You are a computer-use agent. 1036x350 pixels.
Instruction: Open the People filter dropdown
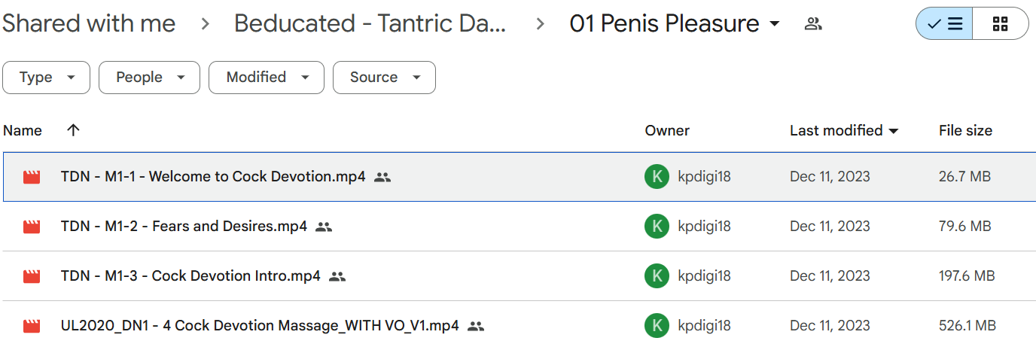click(x=149, y=78)
